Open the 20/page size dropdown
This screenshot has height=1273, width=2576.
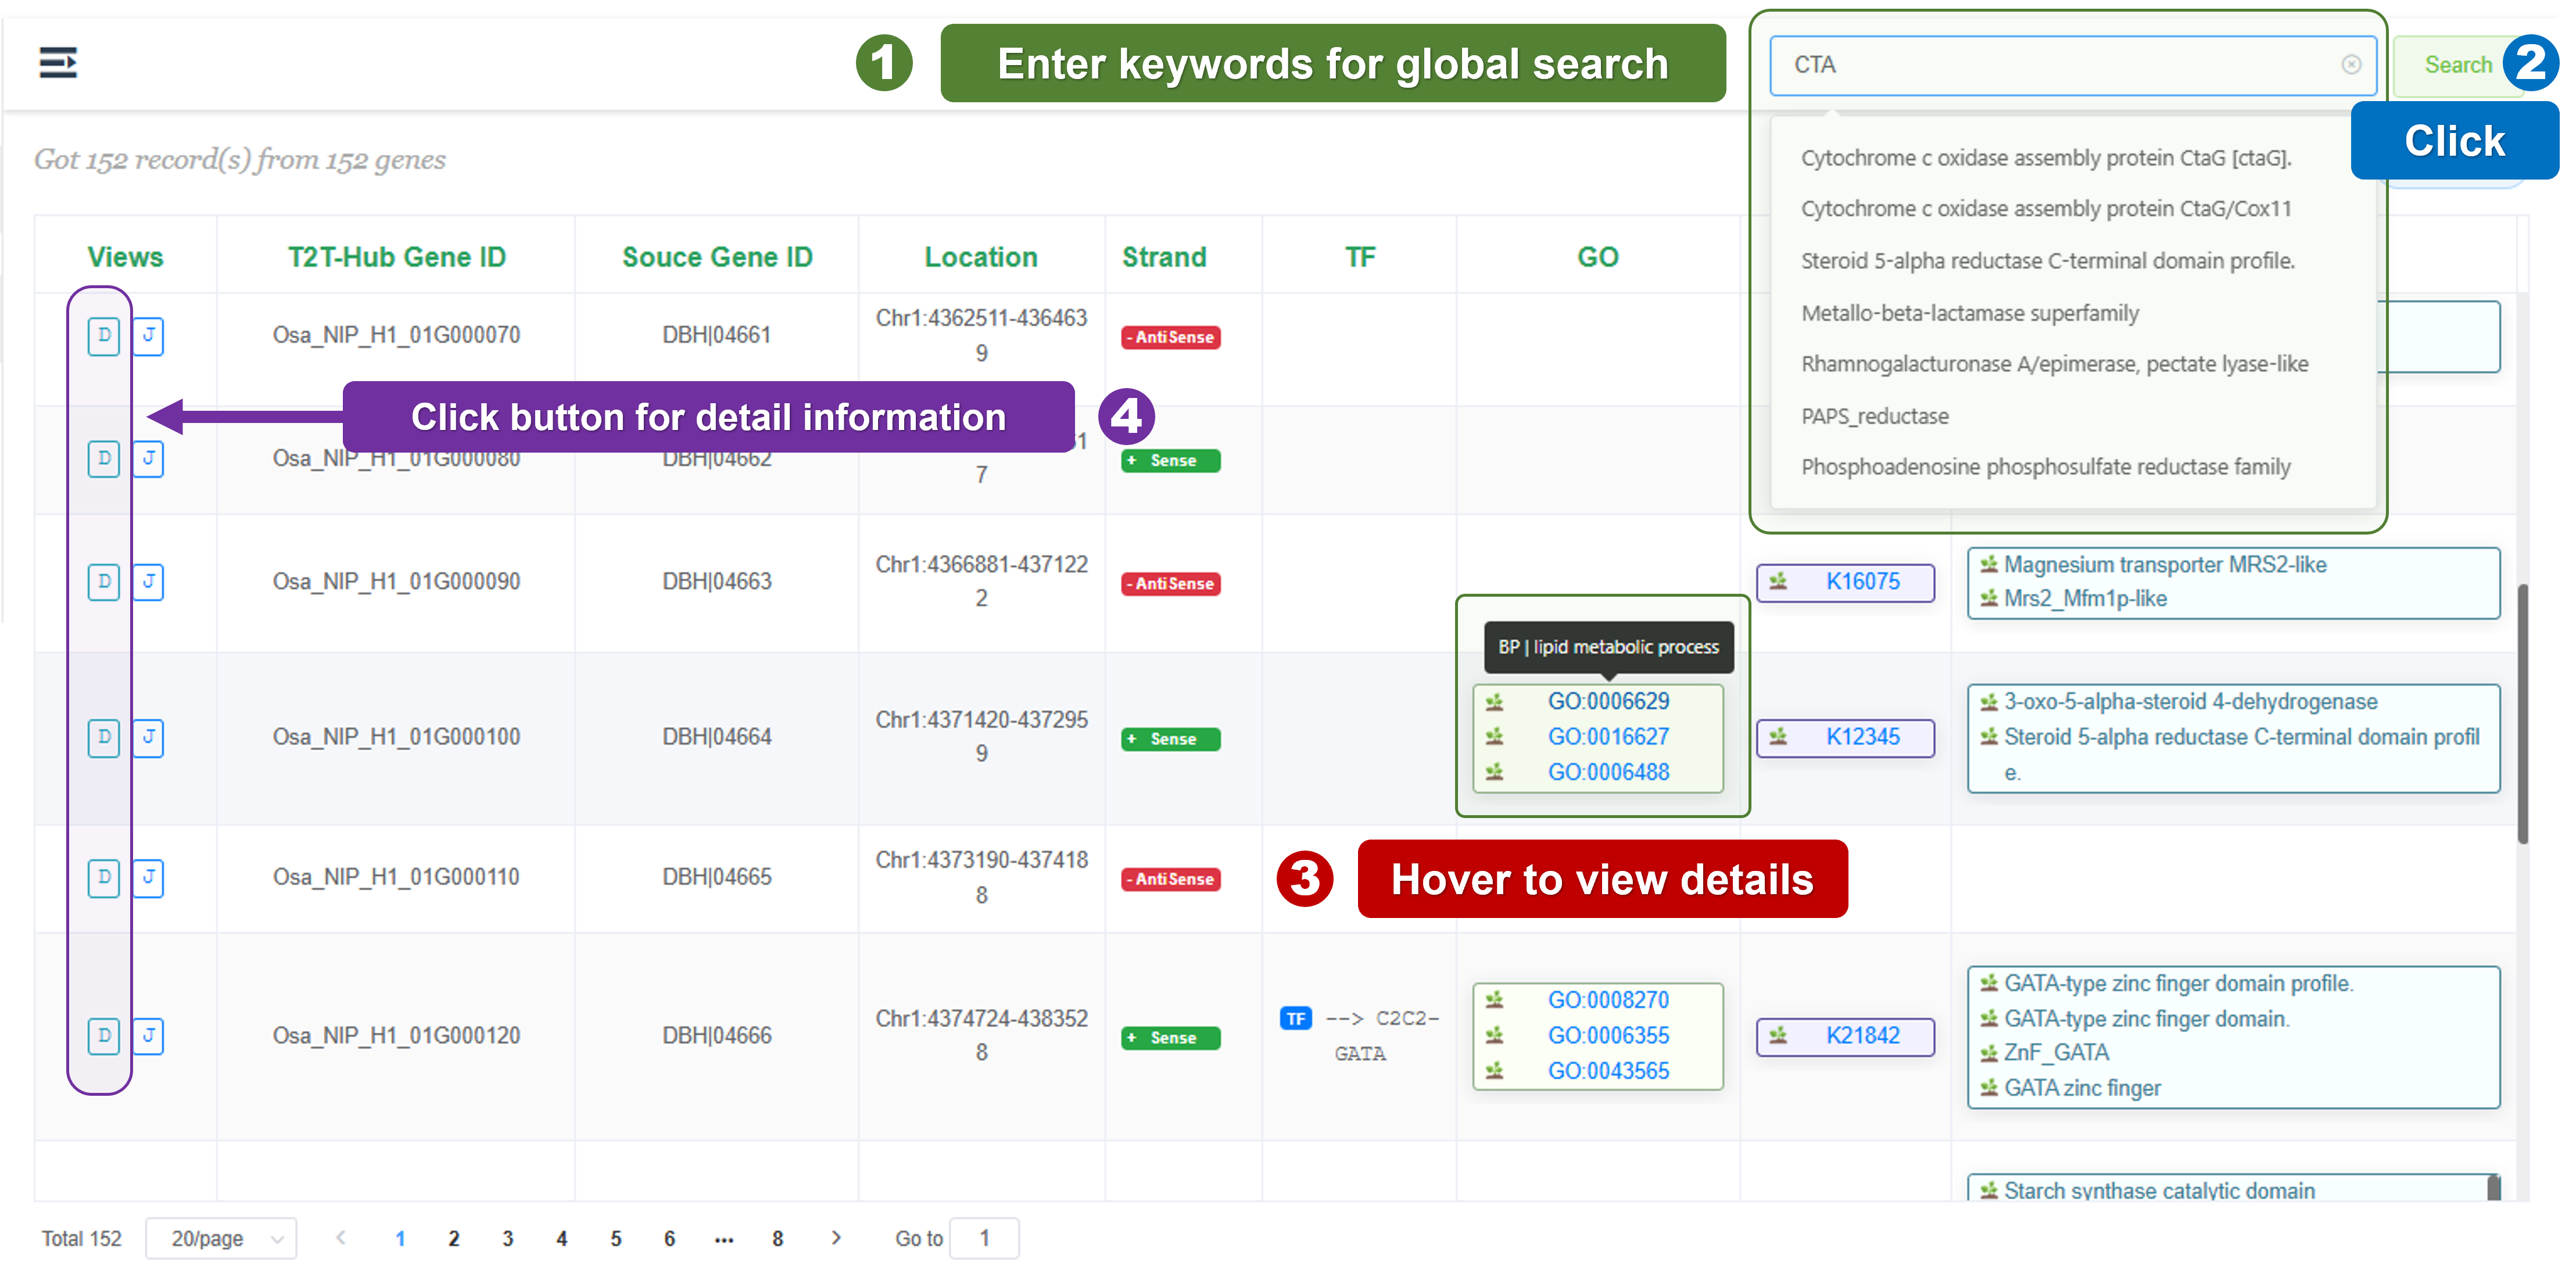(x=221, y=1238)
